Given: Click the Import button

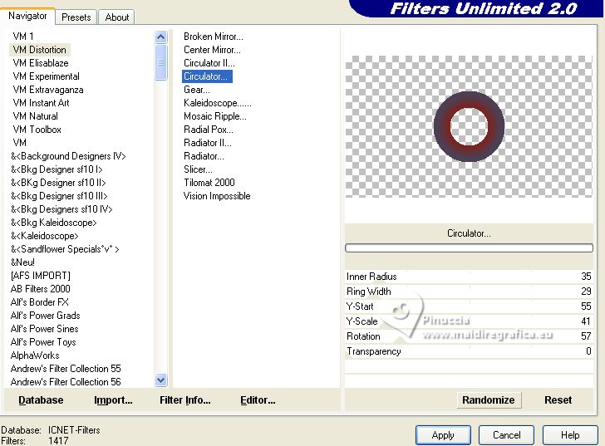Looking at the screenshot, I should coord(113,400).
